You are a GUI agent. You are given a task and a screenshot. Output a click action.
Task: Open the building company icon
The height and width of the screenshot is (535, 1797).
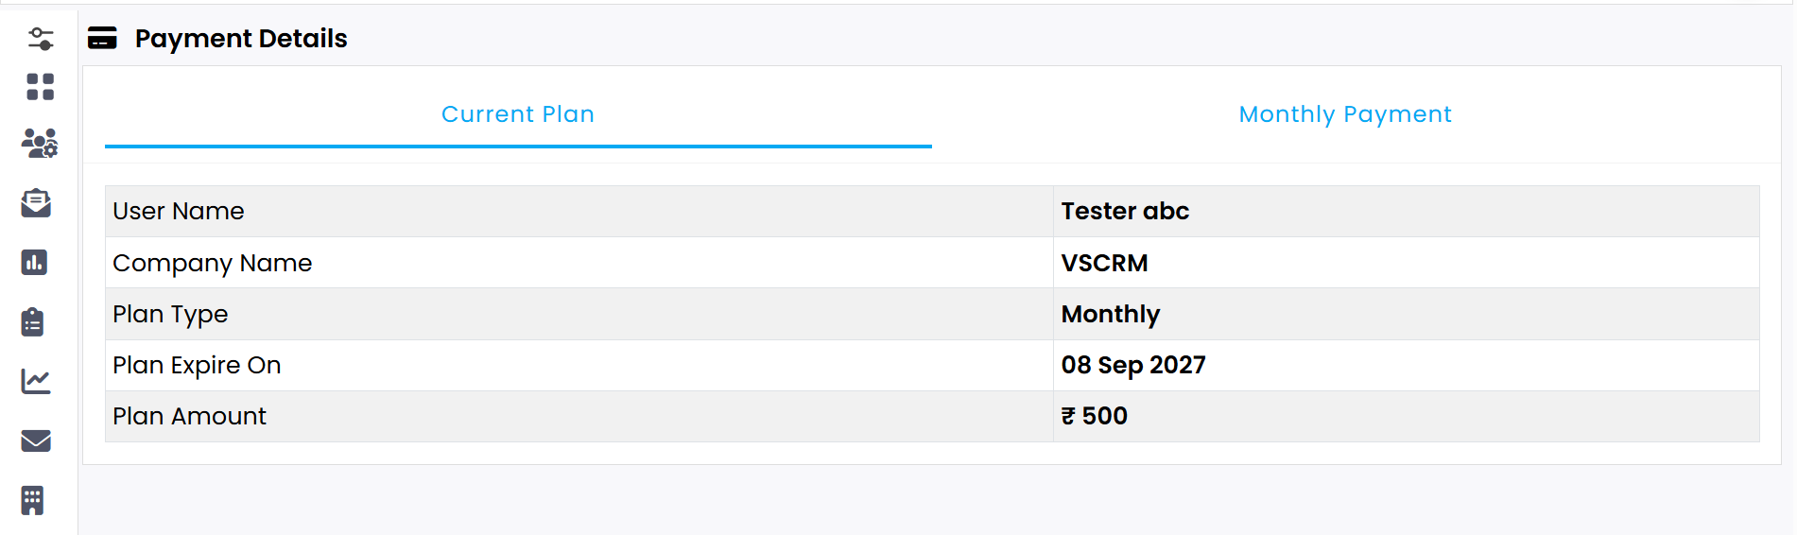pyautogui.click(x=32, y=500)
